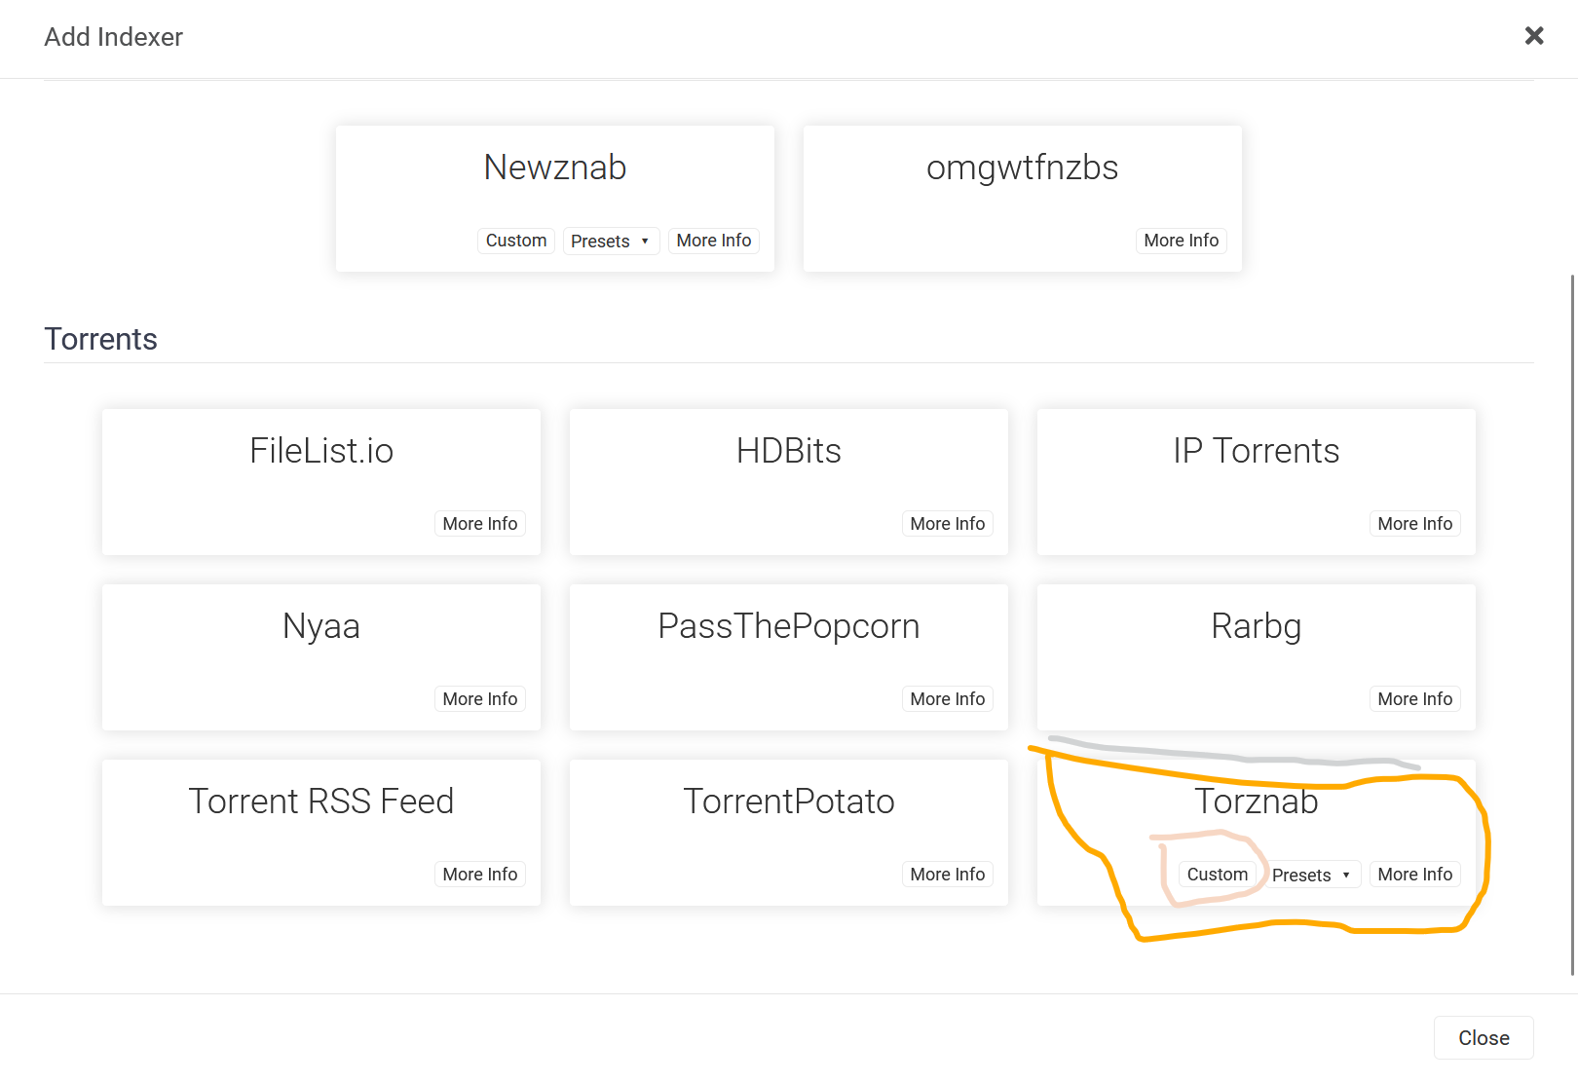Select the FileList.io card title

[x=321, y=451]
